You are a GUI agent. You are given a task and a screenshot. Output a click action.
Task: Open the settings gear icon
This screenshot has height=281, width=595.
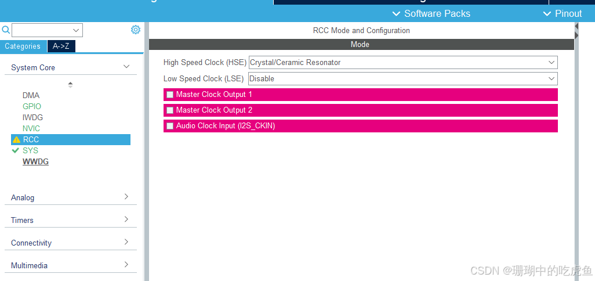pyautogui.click(x=136, y=30)
